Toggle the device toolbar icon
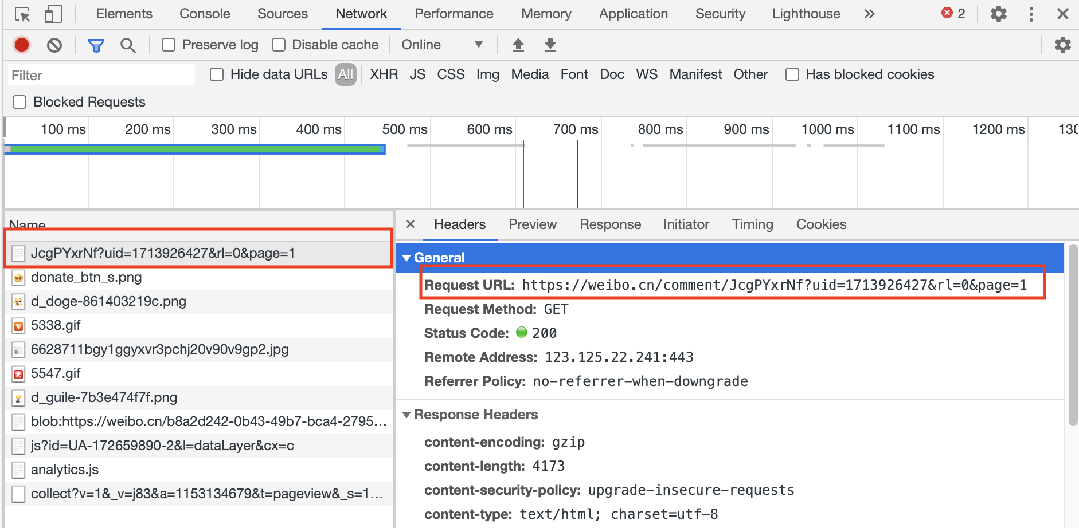Image resolution: width=1079 pixels, height=528 pixels. [53, 14]
